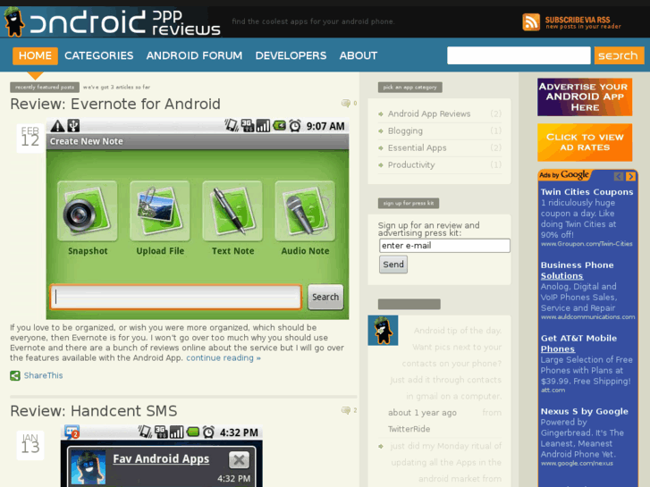This screenshot has height=487, width=650.
Task: Click the 'Create New Note' title bar
Action: click(198, 141)
